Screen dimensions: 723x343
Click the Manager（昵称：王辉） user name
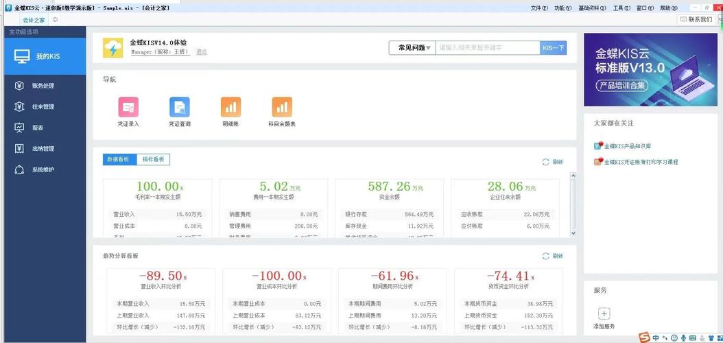coord(161,52)
